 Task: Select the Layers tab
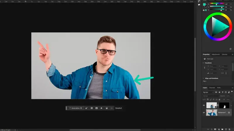tap(205, 88)
